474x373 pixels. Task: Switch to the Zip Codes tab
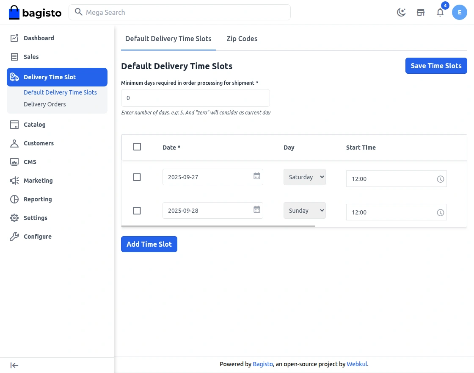242,39
